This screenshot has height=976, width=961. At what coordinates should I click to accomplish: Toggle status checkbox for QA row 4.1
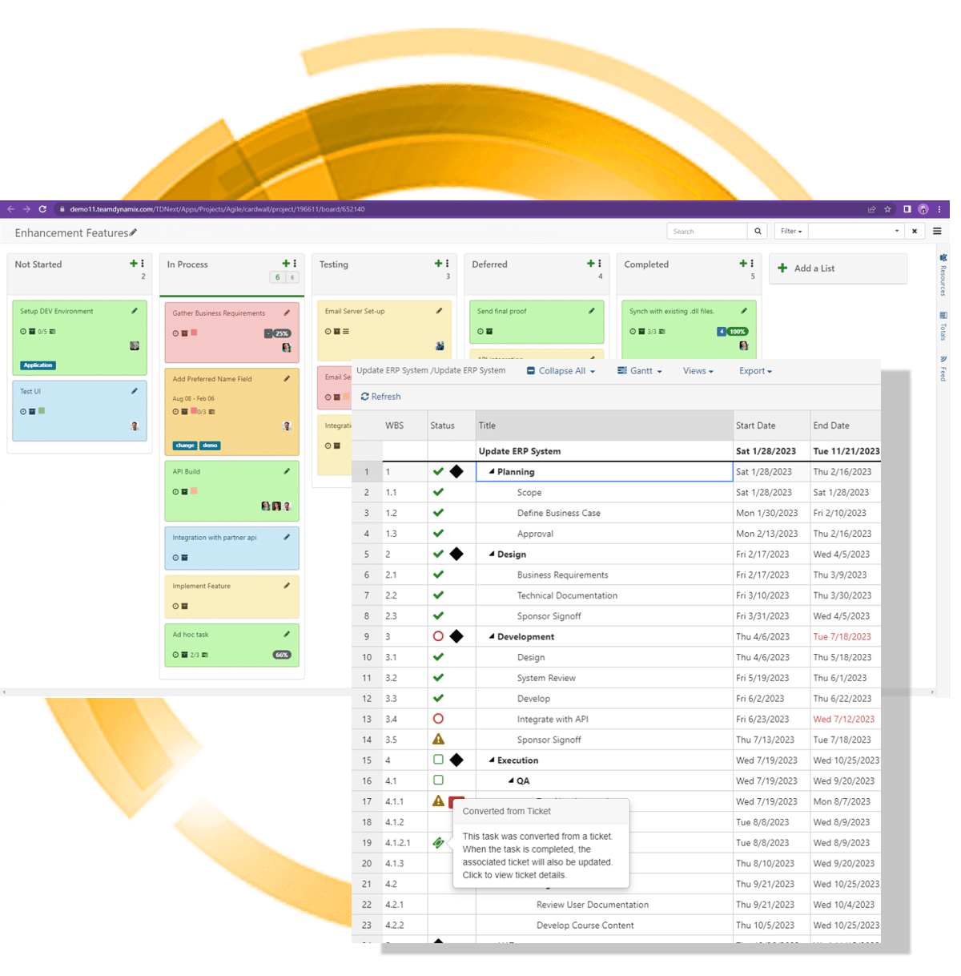click(x=438, y=780)
